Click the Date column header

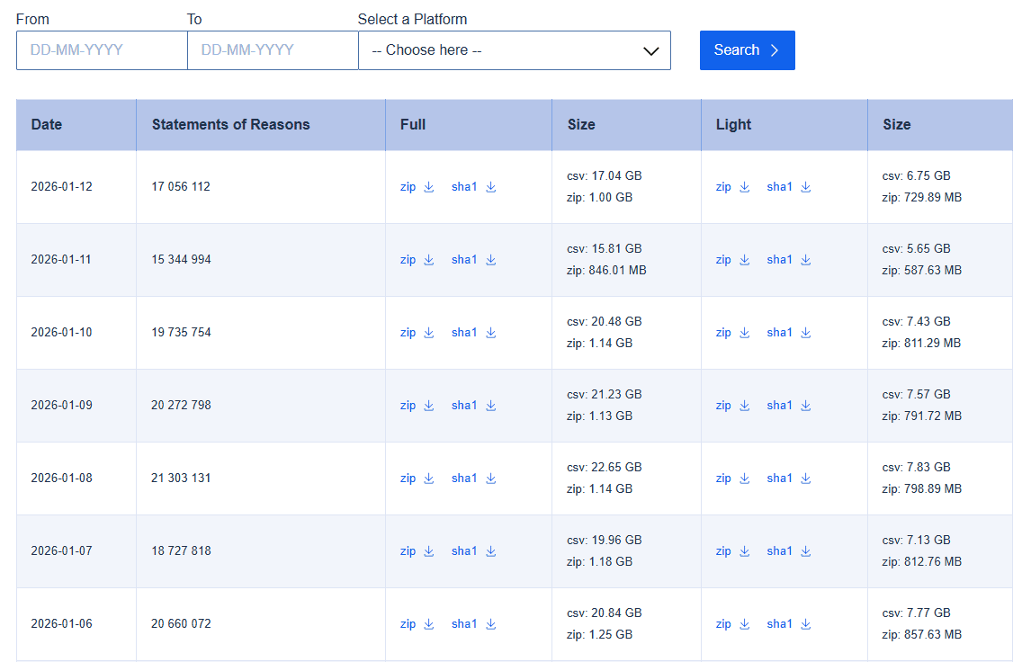click(47, 125)
